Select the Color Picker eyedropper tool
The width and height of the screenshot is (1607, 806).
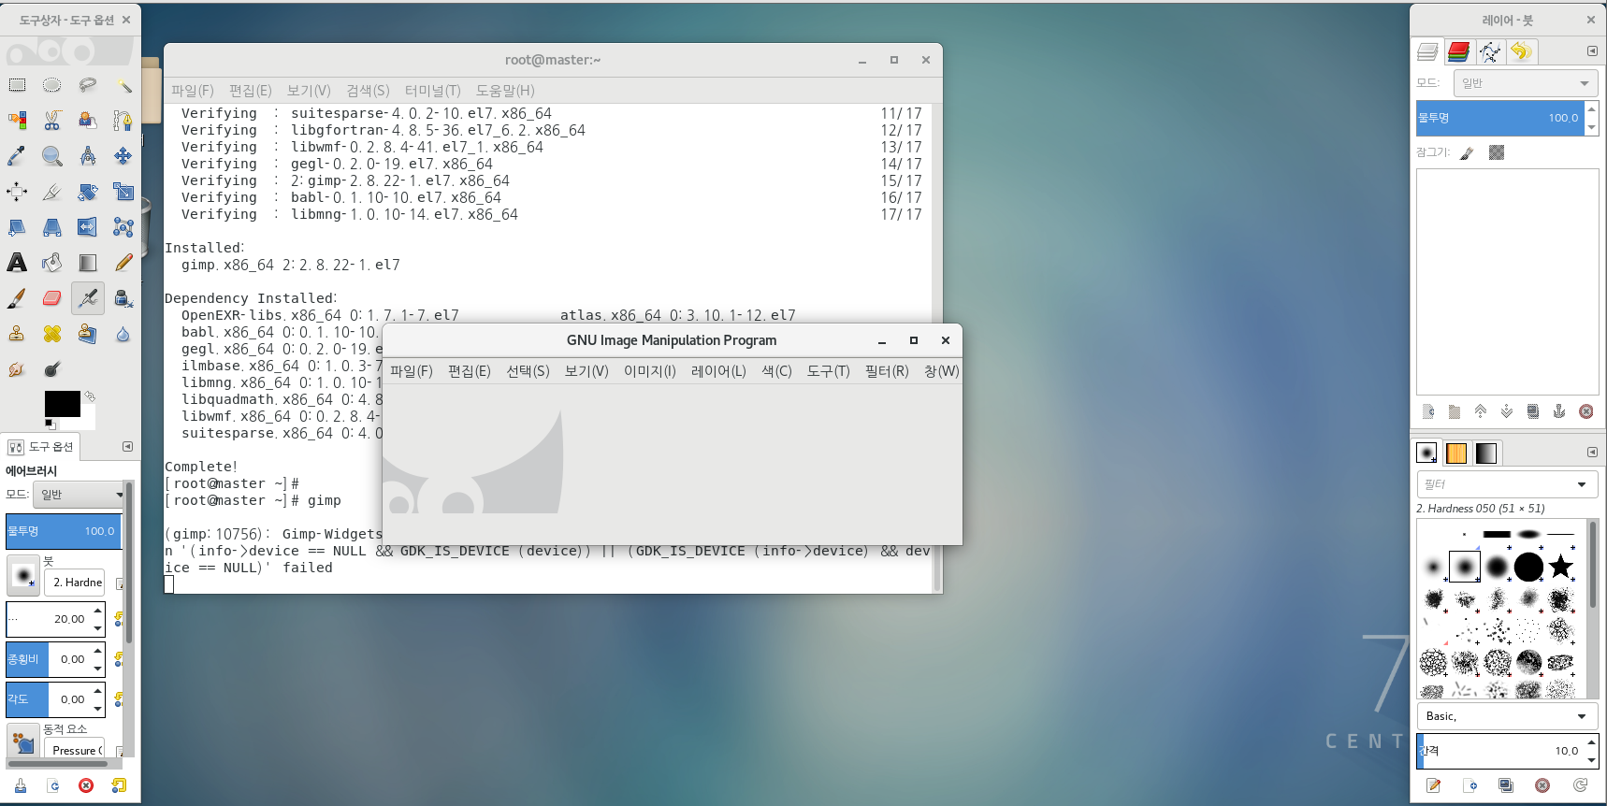coord(17,156)
